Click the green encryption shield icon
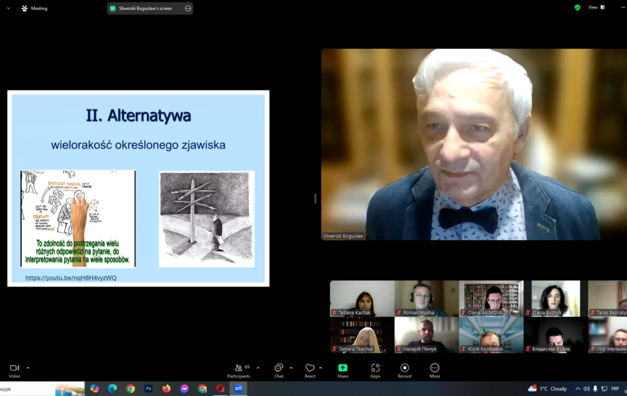This screenshot has width=627, height=396. click(577, 7)
